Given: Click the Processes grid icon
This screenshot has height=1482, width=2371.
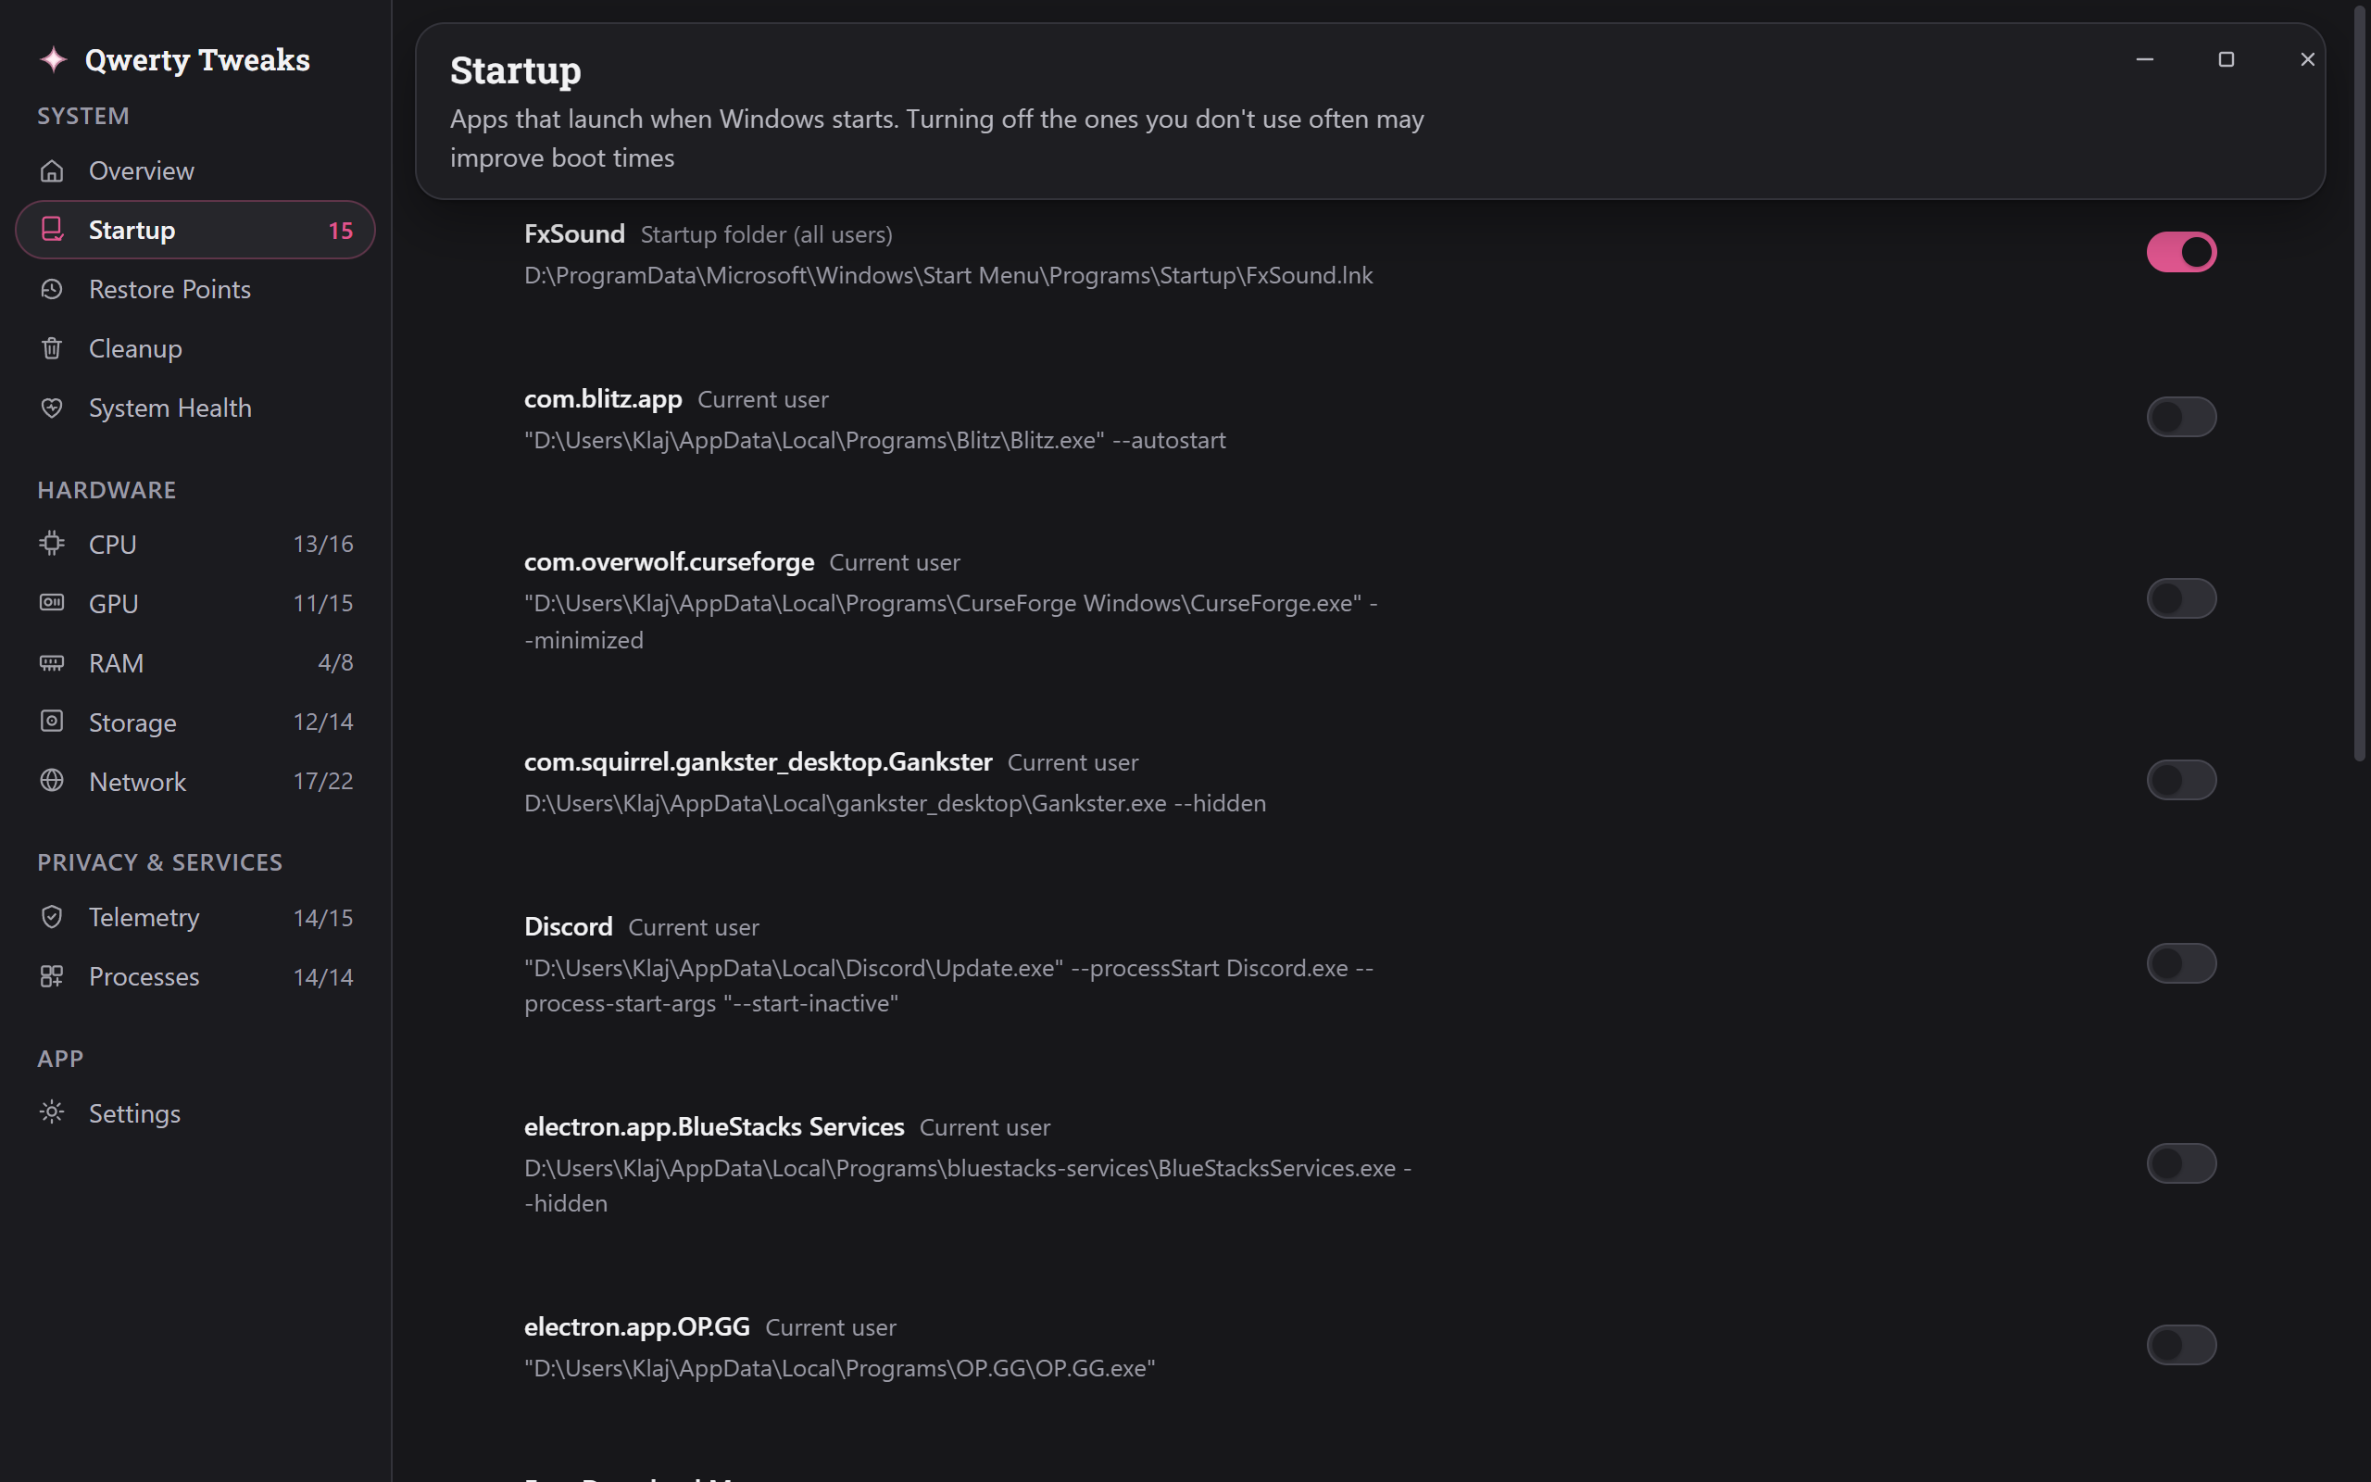Looking at the screenshot, I should 52,976.
